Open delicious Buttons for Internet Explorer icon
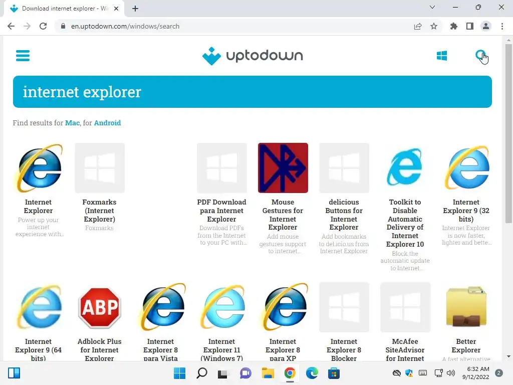This screenshot has height=385, width=513. (x=344, y=168)
